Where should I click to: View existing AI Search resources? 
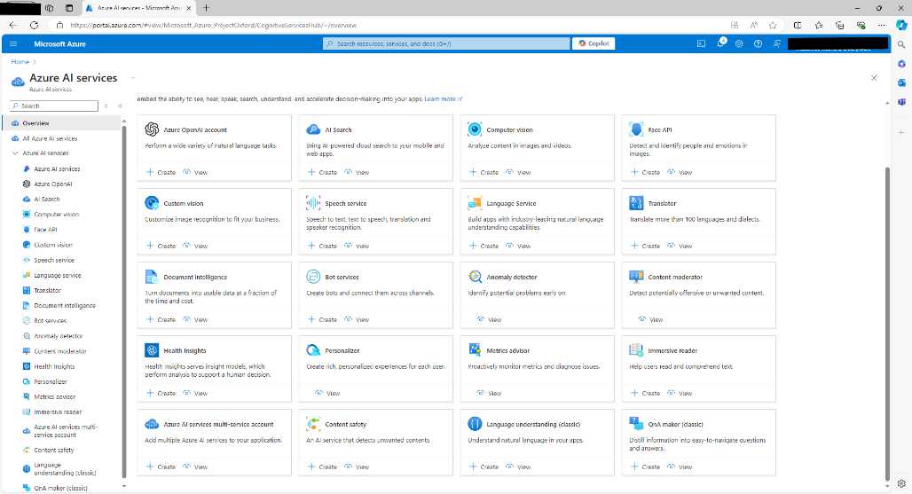click(x=358, y=172)
